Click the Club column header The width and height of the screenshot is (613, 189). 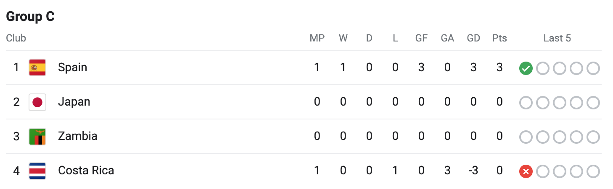click(16, 38)
